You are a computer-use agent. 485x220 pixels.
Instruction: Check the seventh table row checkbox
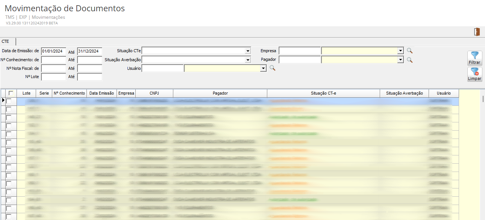pos(9,151)
